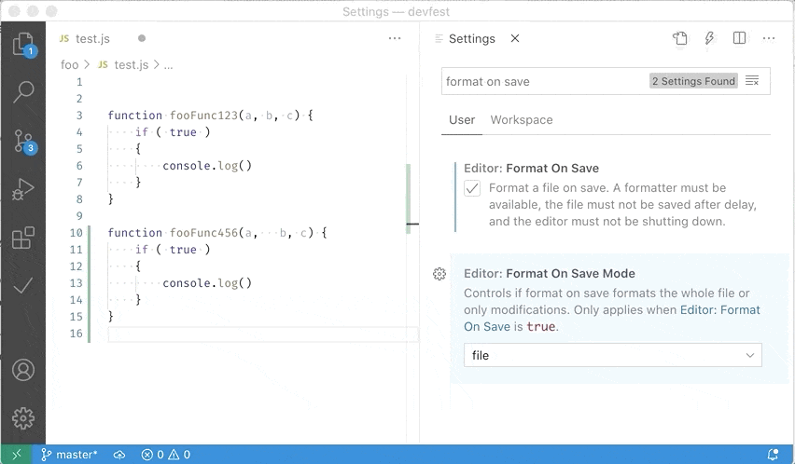This screenshot has width=795, height=464.
Task: Click the master branch in status bar
Action: coord(69,455)
